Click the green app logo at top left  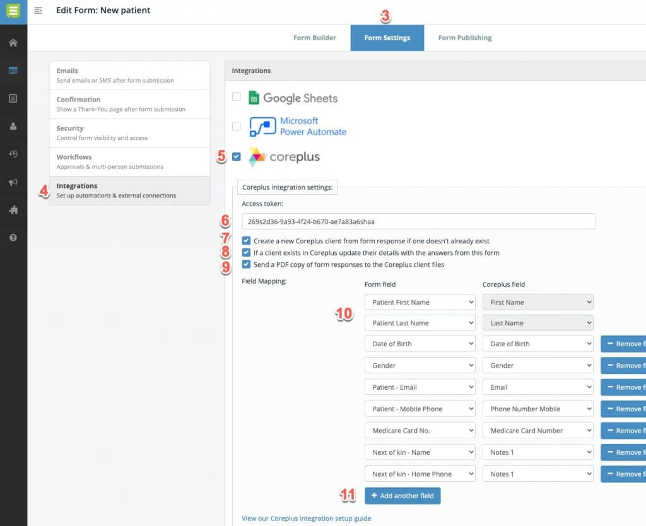pos(13,11)
